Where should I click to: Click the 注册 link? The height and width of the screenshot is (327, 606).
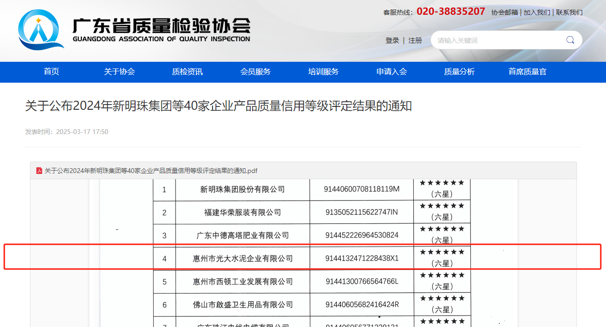click(x=415, y=40)
